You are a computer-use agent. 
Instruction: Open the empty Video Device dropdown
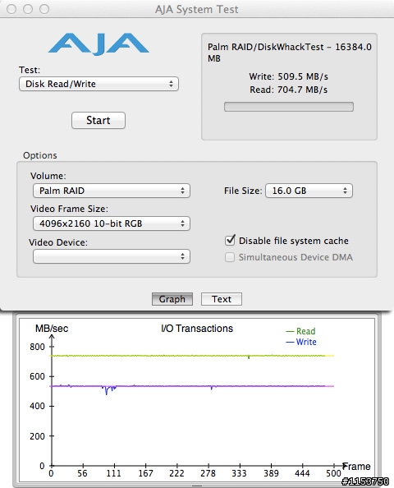click(112, 256)
